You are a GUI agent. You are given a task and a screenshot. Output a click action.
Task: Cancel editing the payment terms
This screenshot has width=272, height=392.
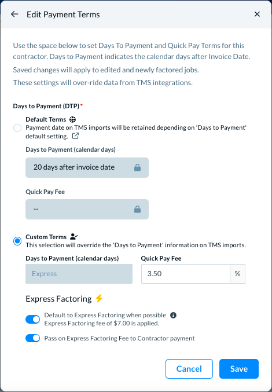pos(189,369)
